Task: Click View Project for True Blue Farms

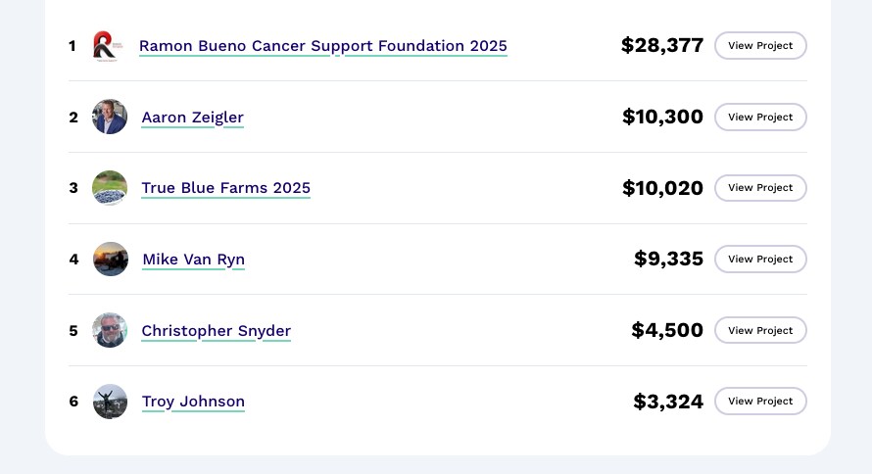Action: tap(760, 188)
